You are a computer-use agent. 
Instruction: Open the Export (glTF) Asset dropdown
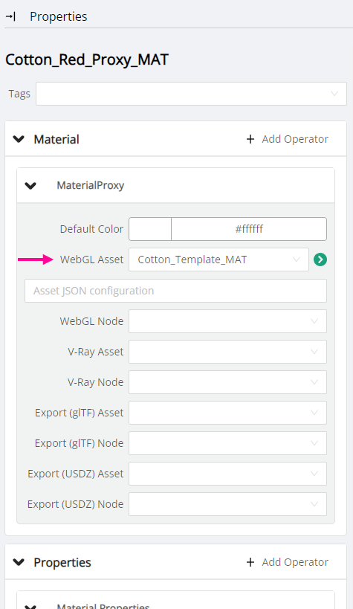coord(227,413)
